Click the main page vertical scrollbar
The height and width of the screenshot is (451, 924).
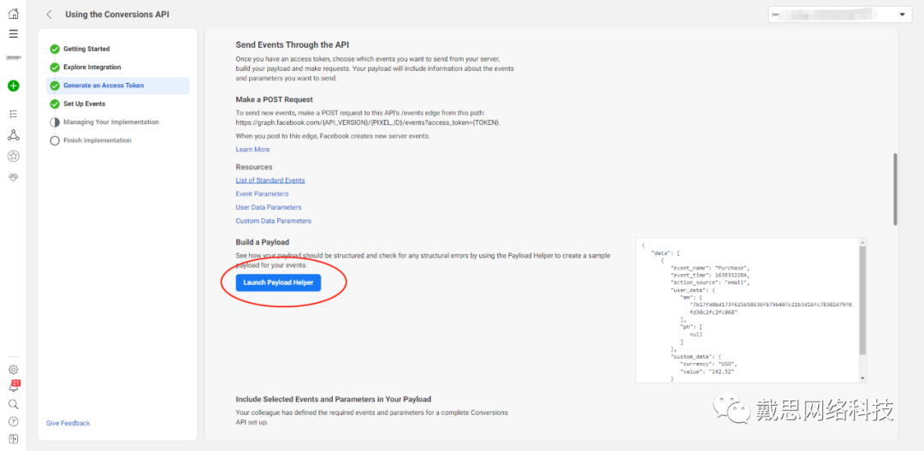click(x=895, y=188)
